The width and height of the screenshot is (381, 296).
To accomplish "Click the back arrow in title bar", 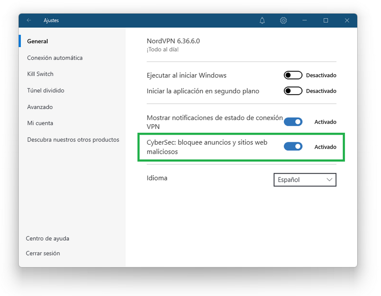I will 29,20.
